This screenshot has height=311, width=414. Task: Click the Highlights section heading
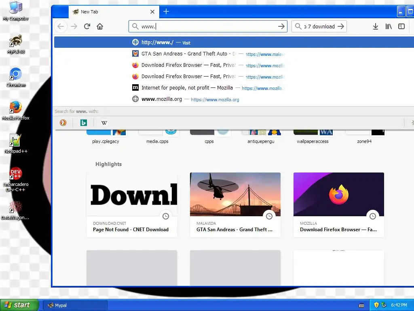point(108,164)
